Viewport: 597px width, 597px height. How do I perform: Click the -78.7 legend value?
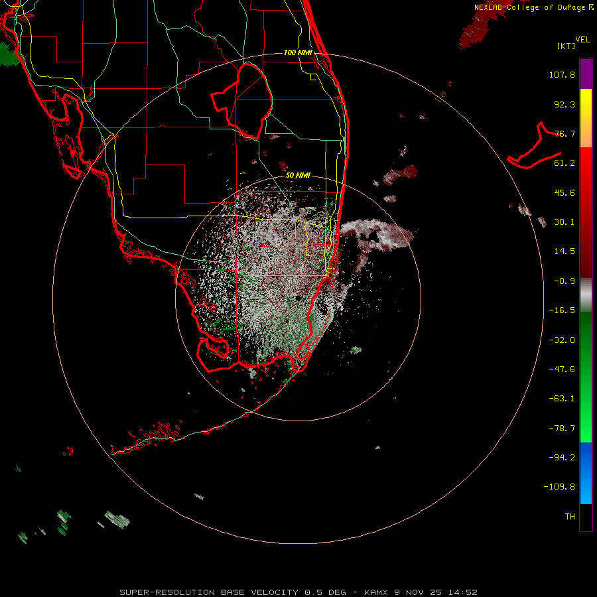(x=562, y=429)
